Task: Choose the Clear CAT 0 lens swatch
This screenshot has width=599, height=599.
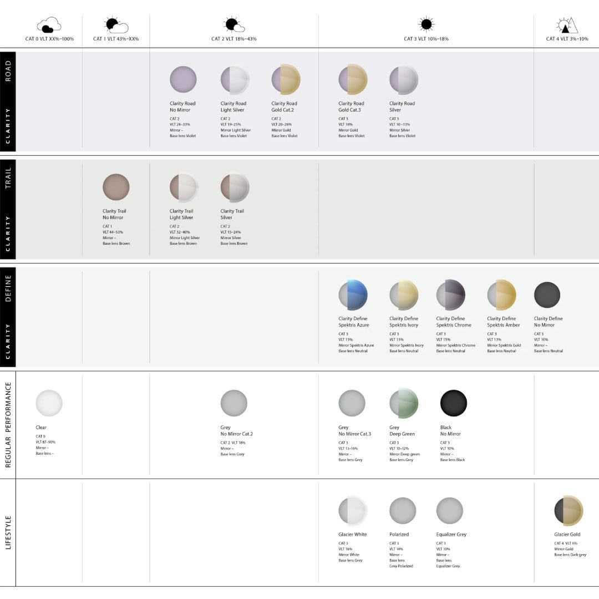Action: (x=49, y=403)
